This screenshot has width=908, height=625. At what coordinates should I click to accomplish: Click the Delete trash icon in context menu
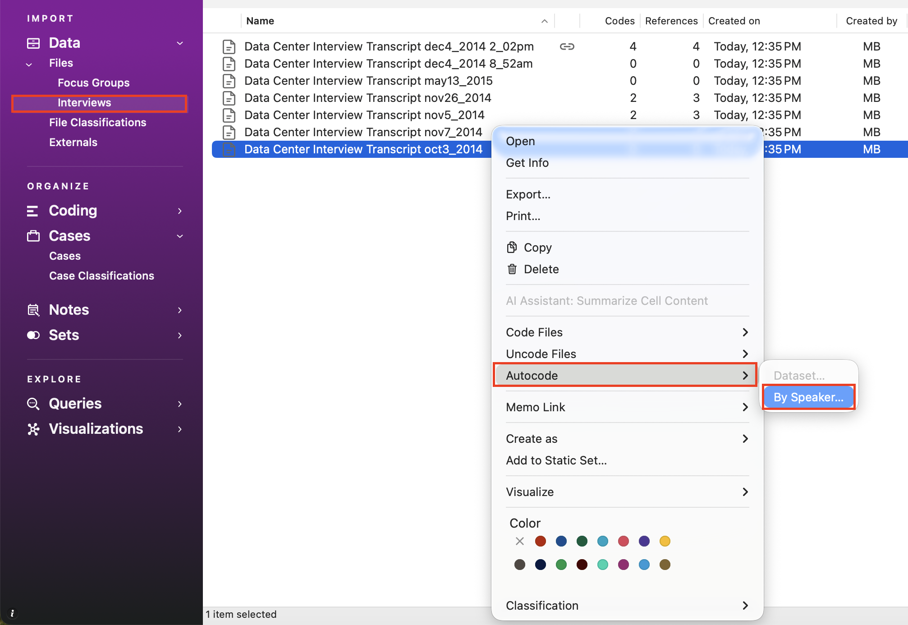(x=512, y=269)
